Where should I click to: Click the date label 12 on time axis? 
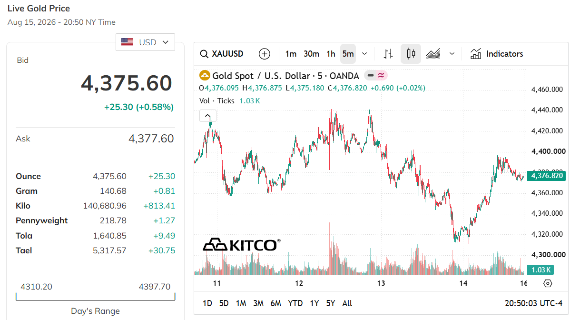[x=299, y=283]
